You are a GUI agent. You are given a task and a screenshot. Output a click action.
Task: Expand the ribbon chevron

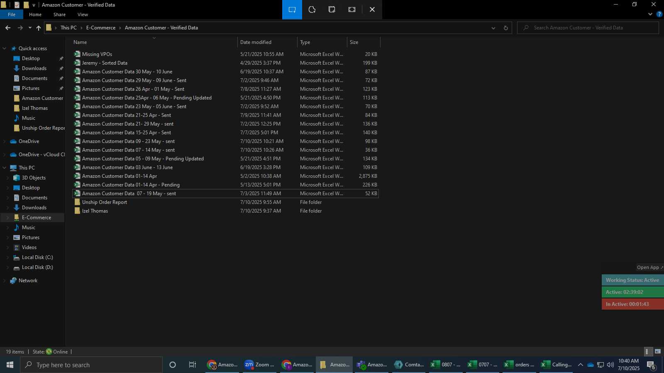point(650,14)
